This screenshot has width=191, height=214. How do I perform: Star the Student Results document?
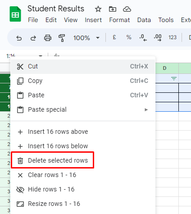tap(98, 9)
